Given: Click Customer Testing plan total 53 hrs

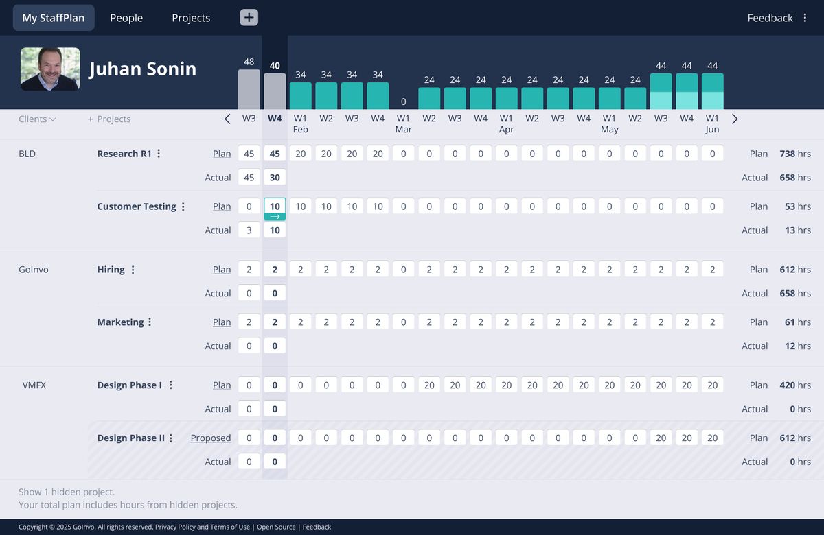Looking at the screenshot, I should point(798,206).
